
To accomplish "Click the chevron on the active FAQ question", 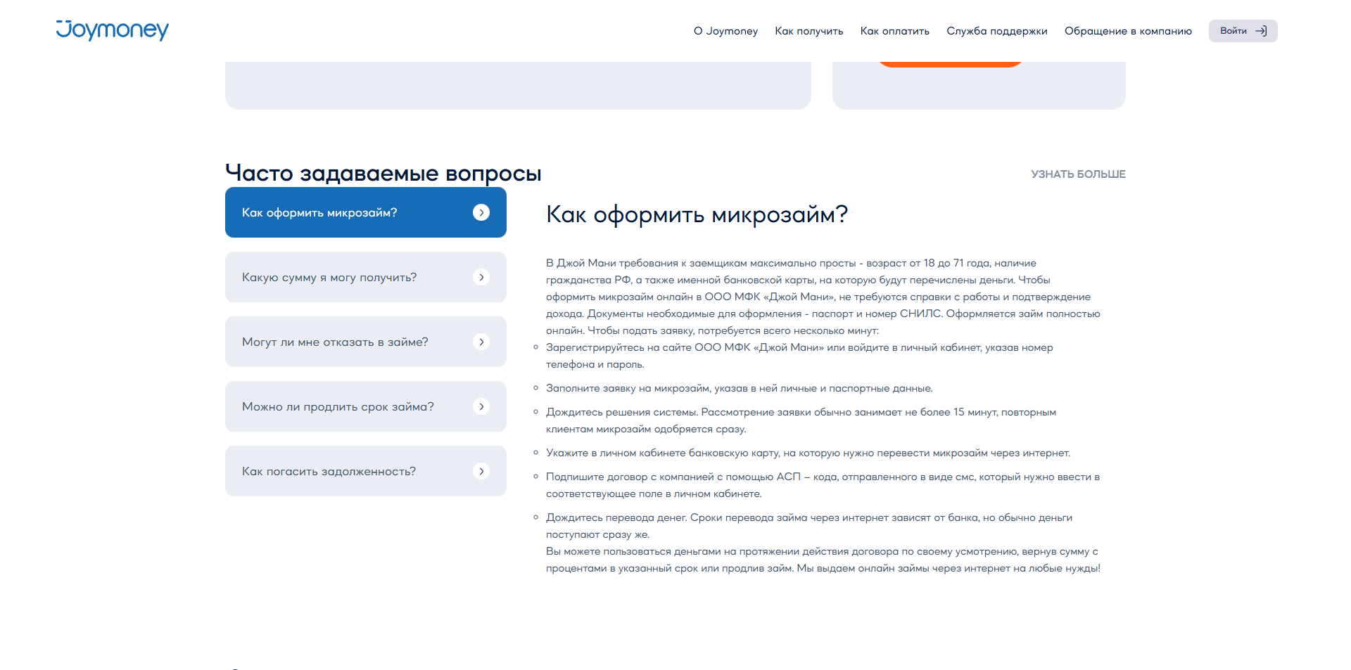I will pyautogui.click(x=481, y=212).
